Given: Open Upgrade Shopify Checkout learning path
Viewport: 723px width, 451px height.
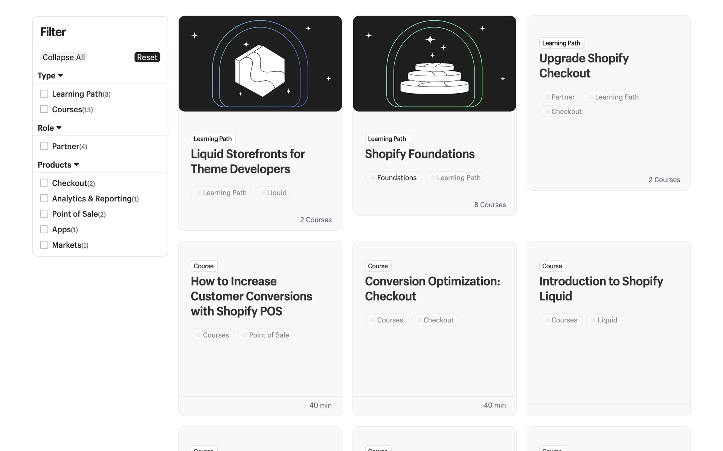Looking at the screenshot, I should coord(584,65).
